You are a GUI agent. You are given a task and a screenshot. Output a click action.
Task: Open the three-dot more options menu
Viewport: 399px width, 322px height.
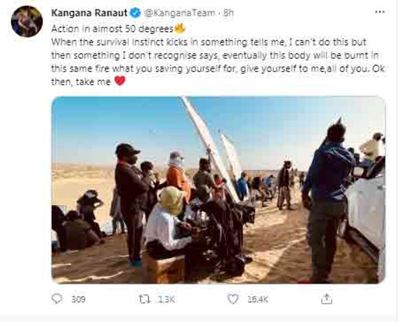point(380,12)
